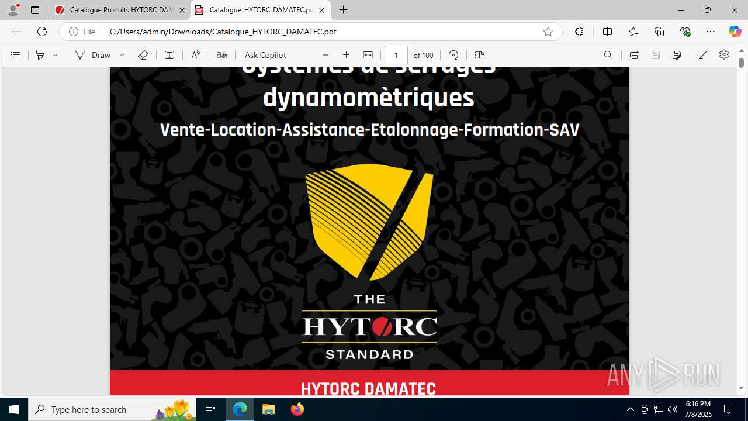Open the Copilot sidebar

(735, 32)
